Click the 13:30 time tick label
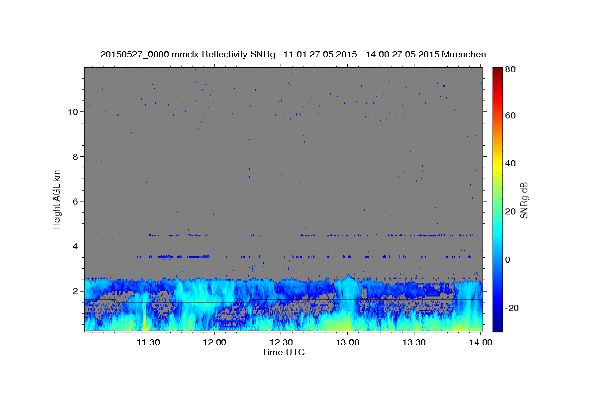597x398 pixels. point(414,342)
